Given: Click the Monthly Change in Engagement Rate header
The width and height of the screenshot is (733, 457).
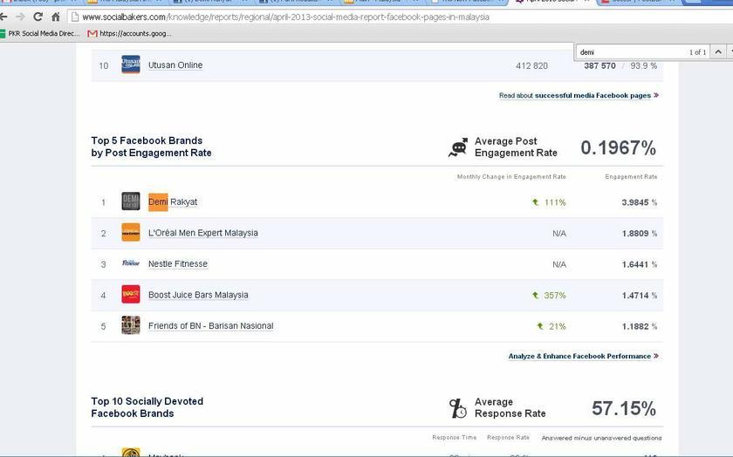Looking at the screenshot, I should click(x=511, y=177).
